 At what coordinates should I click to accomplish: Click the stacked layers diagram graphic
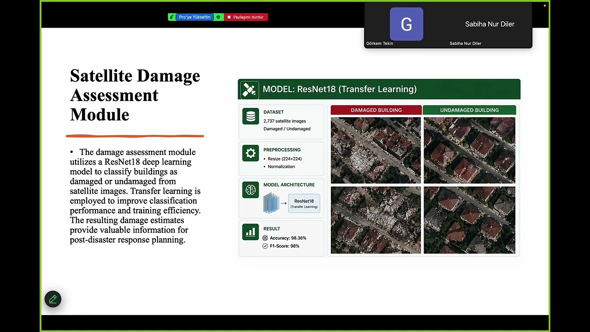click(x=271, y=203)
